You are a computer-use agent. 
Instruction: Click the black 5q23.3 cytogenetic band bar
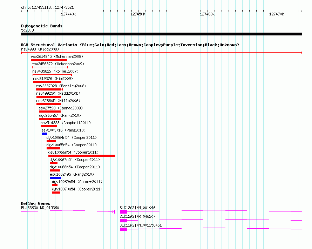pyautogui.click(x=161, y=34)
